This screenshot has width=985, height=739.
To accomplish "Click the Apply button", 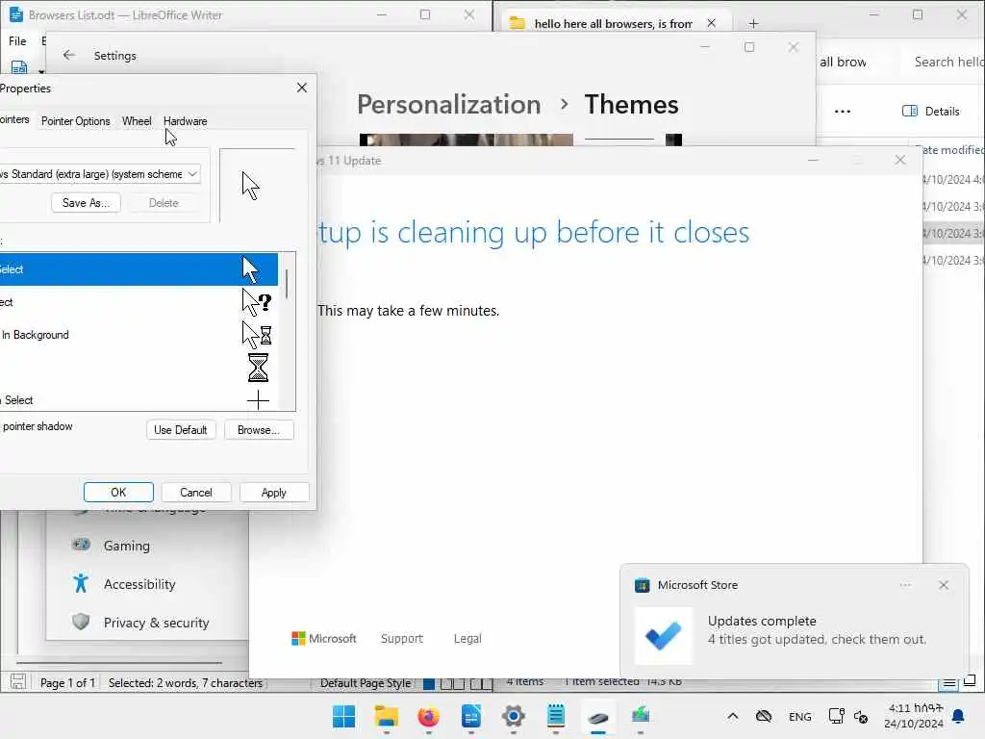I will 274,492.
